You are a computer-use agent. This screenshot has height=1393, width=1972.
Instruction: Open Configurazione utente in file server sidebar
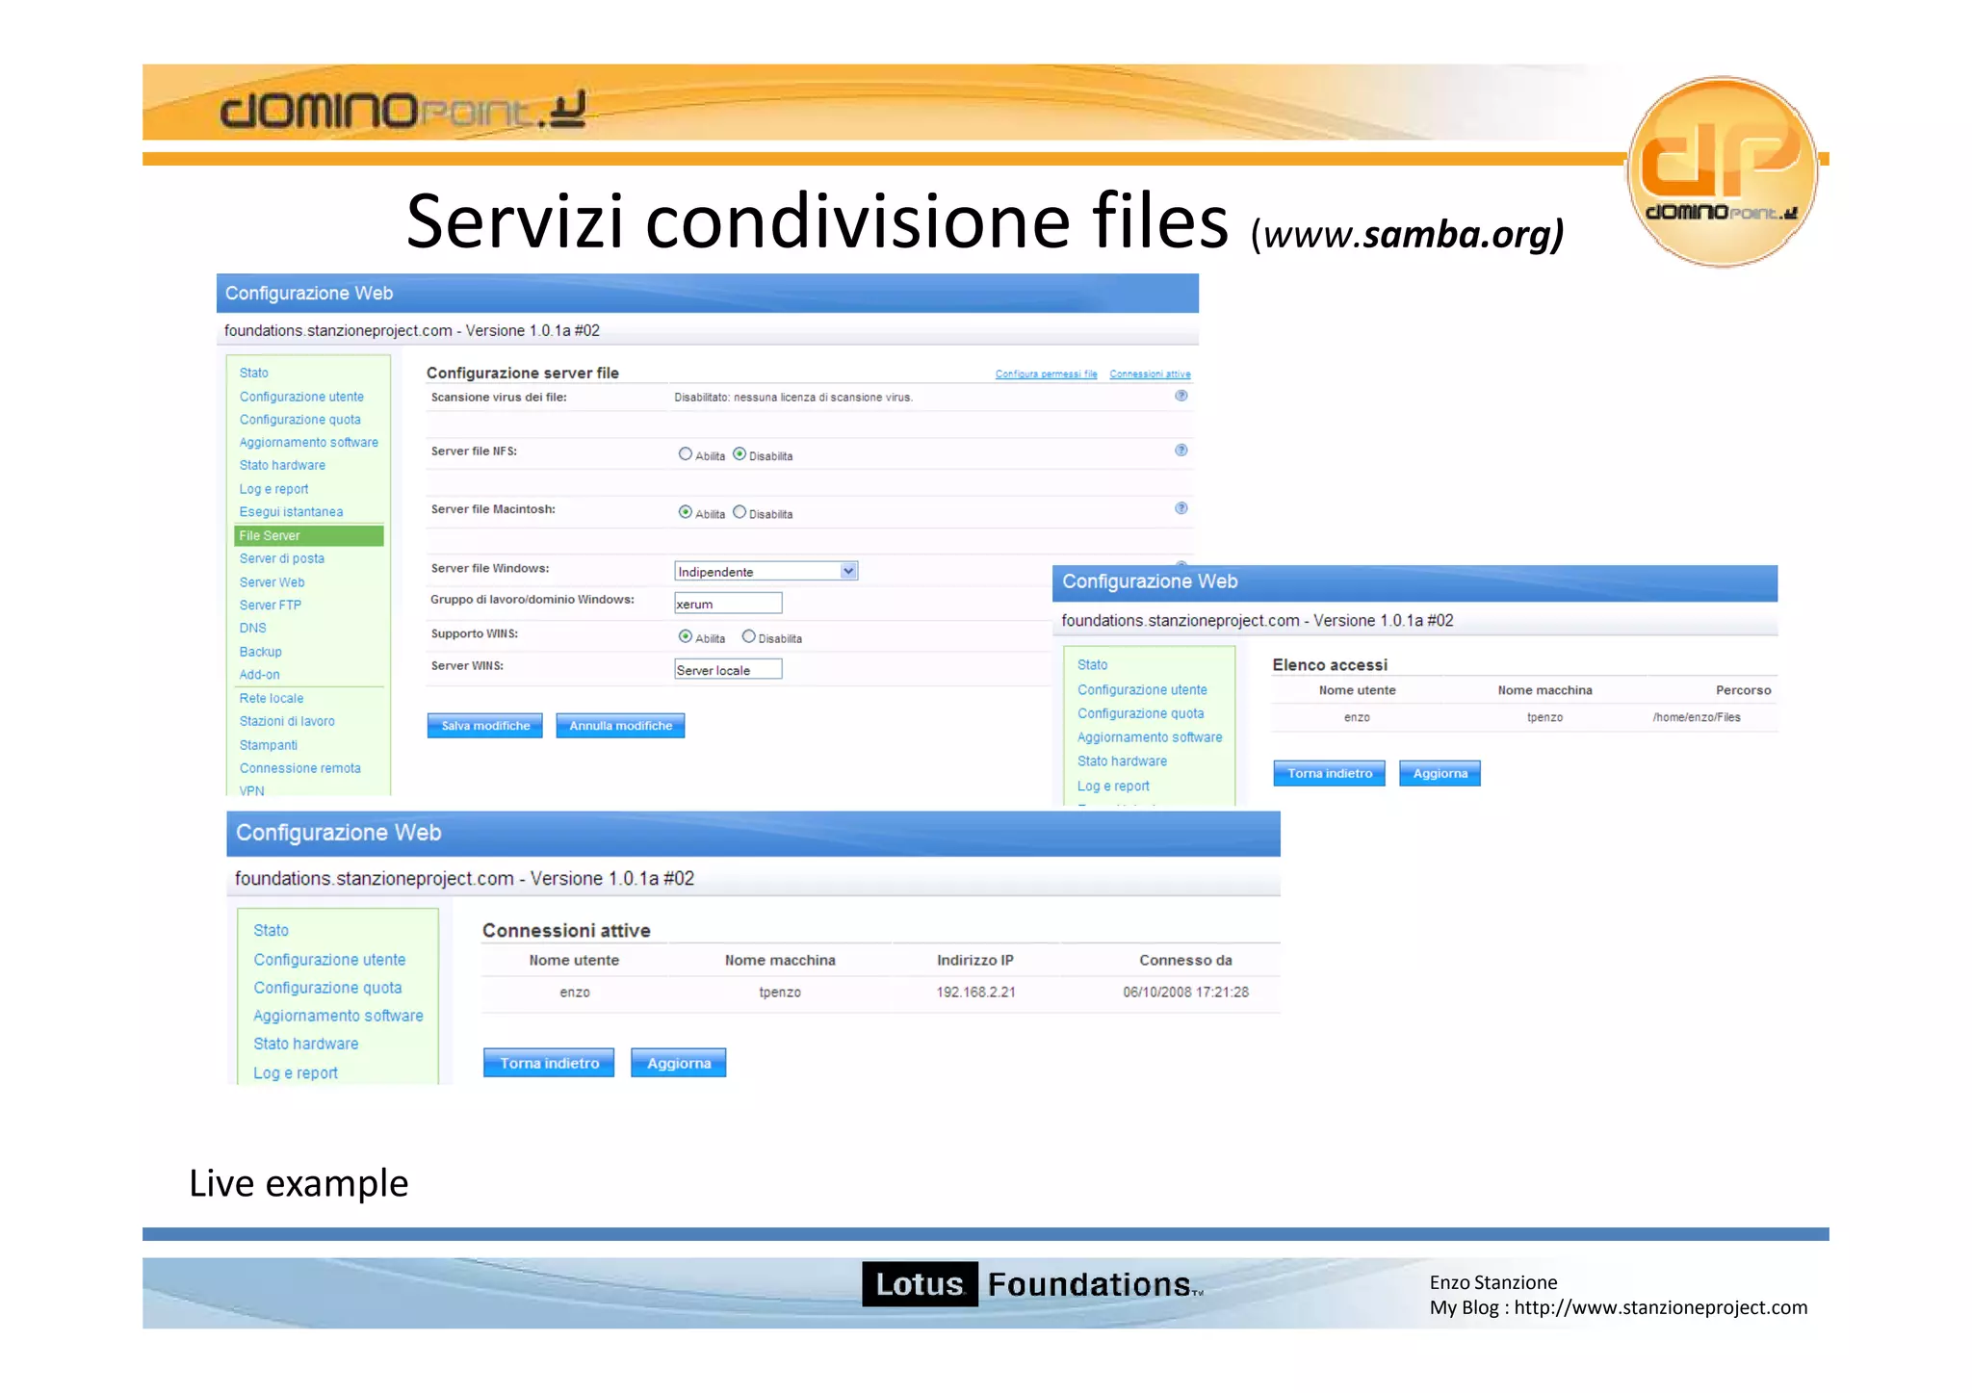click(x=301, y=397)
